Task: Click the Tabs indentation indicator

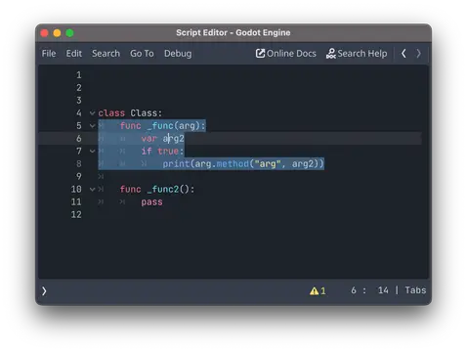Action: tap(415, 290)
